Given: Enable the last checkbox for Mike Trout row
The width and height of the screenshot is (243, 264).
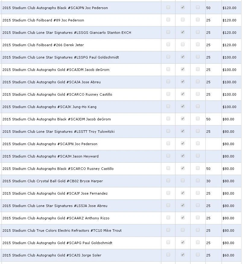Looking at the screenshot, I should (x=198, y=230).
